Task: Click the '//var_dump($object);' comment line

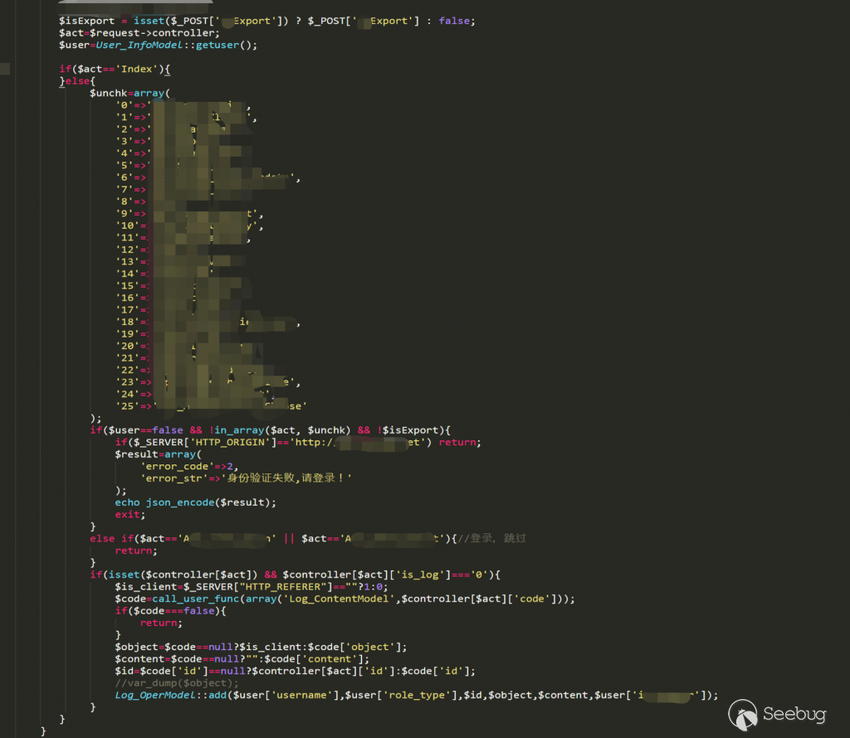Action: tap(176, 683)
